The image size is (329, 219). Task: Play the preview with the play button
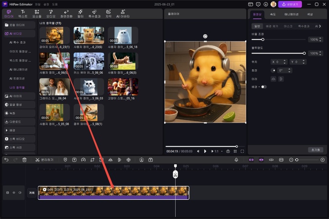[x=205, y=151]
